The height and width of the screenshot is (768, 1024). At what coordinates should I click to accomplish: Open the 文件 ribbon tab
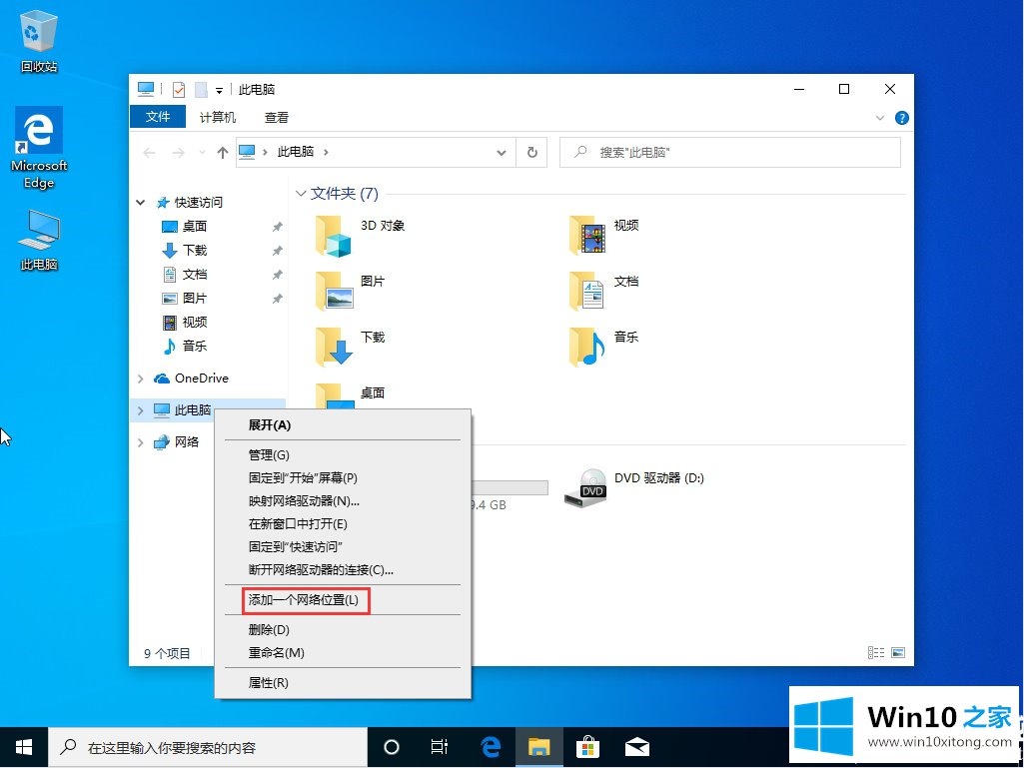(158, 117)
